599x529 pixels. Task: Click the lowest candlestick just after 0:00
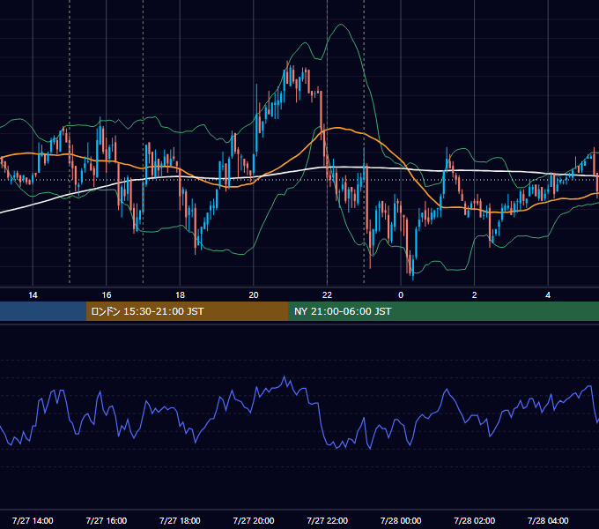point(412,267)
